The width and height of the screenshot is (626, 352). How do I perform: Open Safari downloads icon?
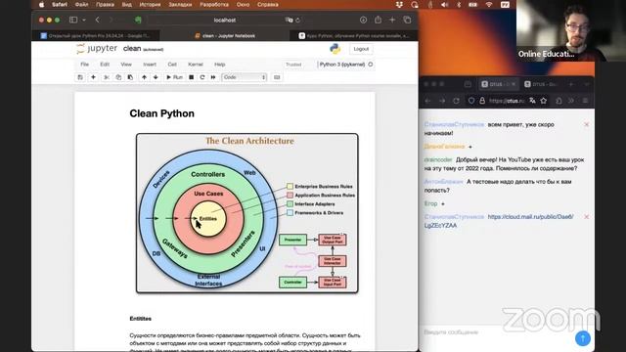coord(363,20)
